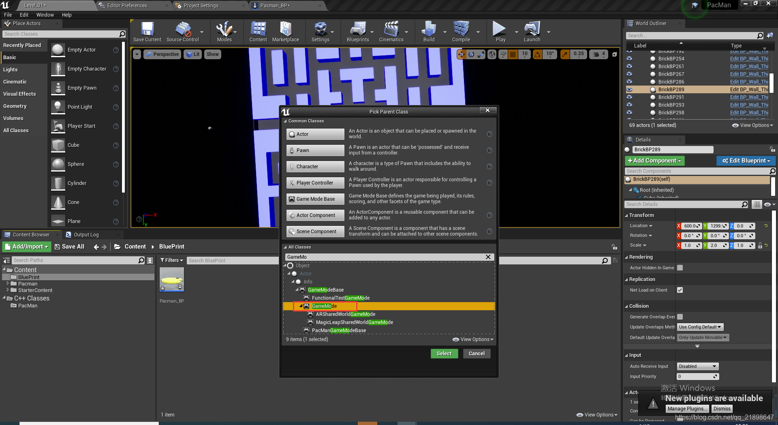Screen dimensions: 778x425
Task: Clear the GameMo class search text
Action: pyautogui.click(x=488, y=257)
